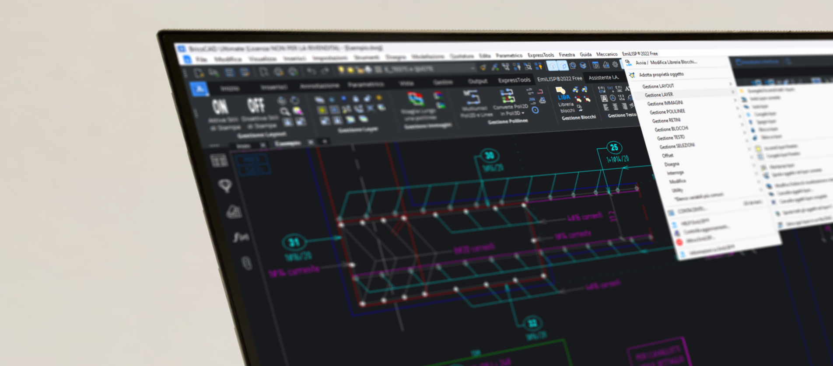Click the new document icon in top toolbar
The height and width of the screenshot is (366, 833).
(x=199, y=73)
